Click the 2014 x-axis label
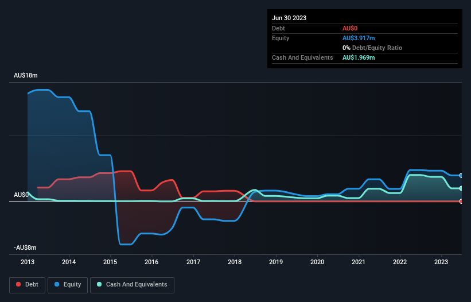Viewport: 471px width, 302px height. click(69, 262)
